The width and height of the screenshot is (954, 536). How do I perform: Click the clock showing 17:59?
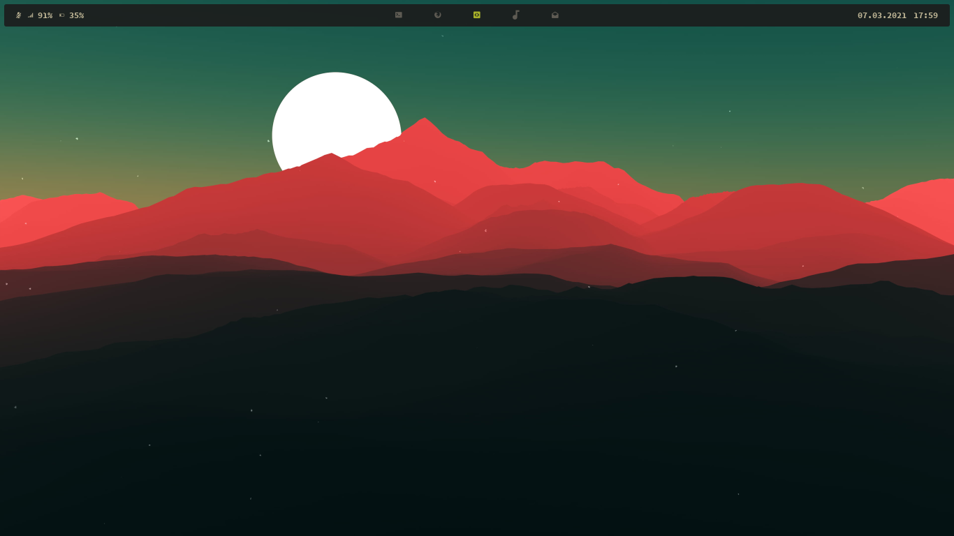[x=926, y=15]
